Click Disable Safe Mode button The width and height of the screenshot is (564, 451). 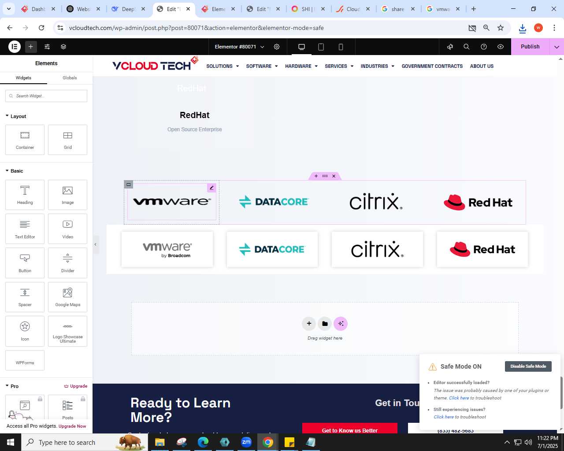[x=528, y=366]
